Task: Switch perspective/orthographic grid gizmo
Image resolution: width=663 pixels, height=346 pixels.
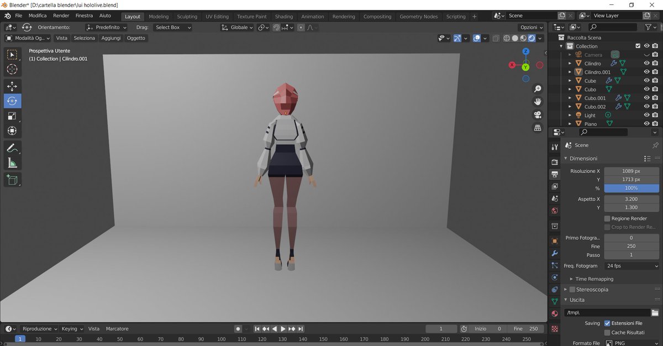Action: tap(538, 128)
